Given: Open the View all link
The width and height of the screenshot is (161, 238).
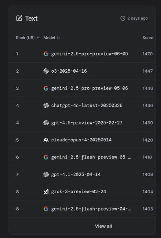Looking at the screenshot, I should 103,226.
